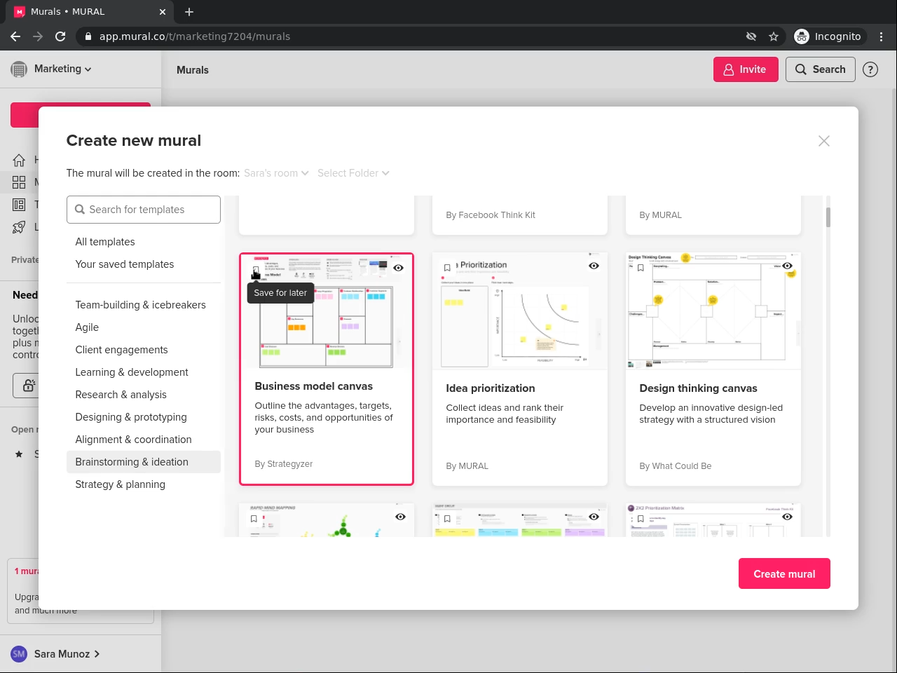Preview the Design thinking canvas template
The height and width of the screenshot is (673, 897).
[x=787, y=266]
